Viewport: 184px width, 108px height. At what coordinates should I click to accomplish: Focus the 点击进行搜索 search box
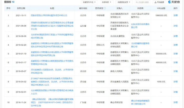tap(142, 2)
